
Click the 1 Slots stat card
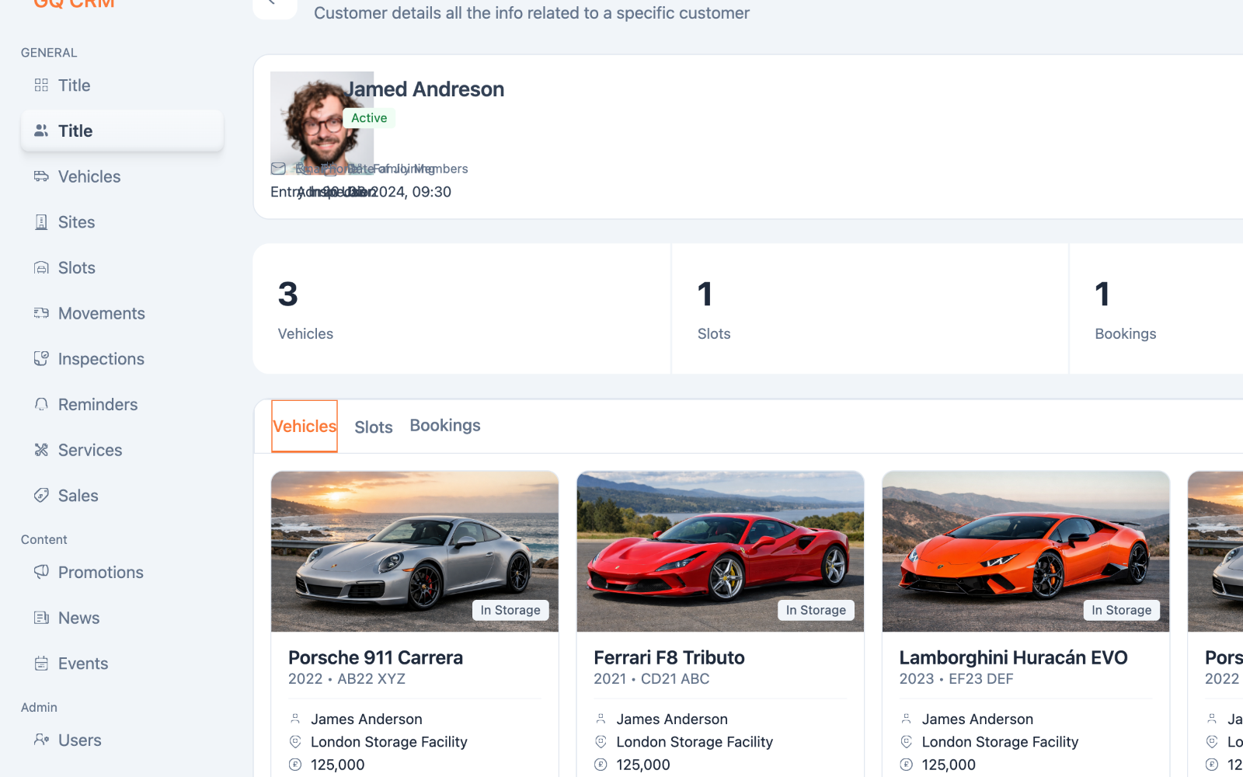tap(870, 308)
